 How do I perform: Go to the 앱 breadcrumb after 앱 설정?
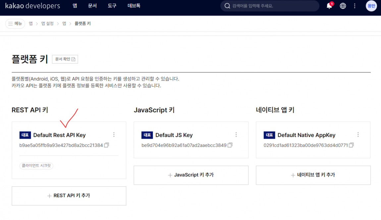tap(64, 23)
